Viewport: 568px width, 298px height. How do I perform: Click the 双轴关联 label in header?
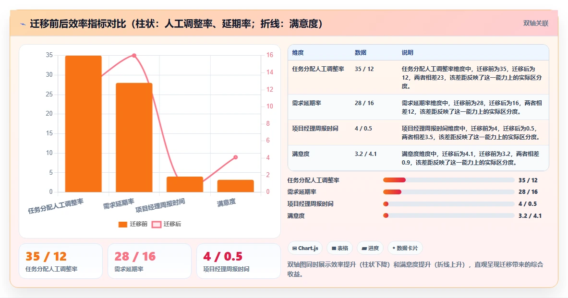pyautogui.click(x=535, y=23)
